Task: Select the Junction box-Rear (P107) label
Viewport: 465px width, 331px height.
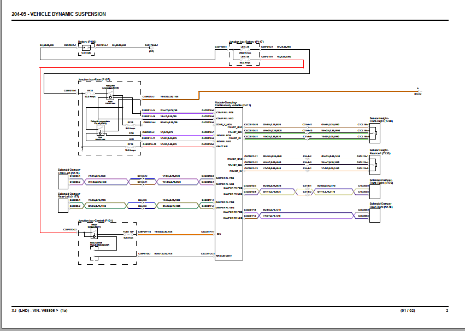Action: coord(94,79)
